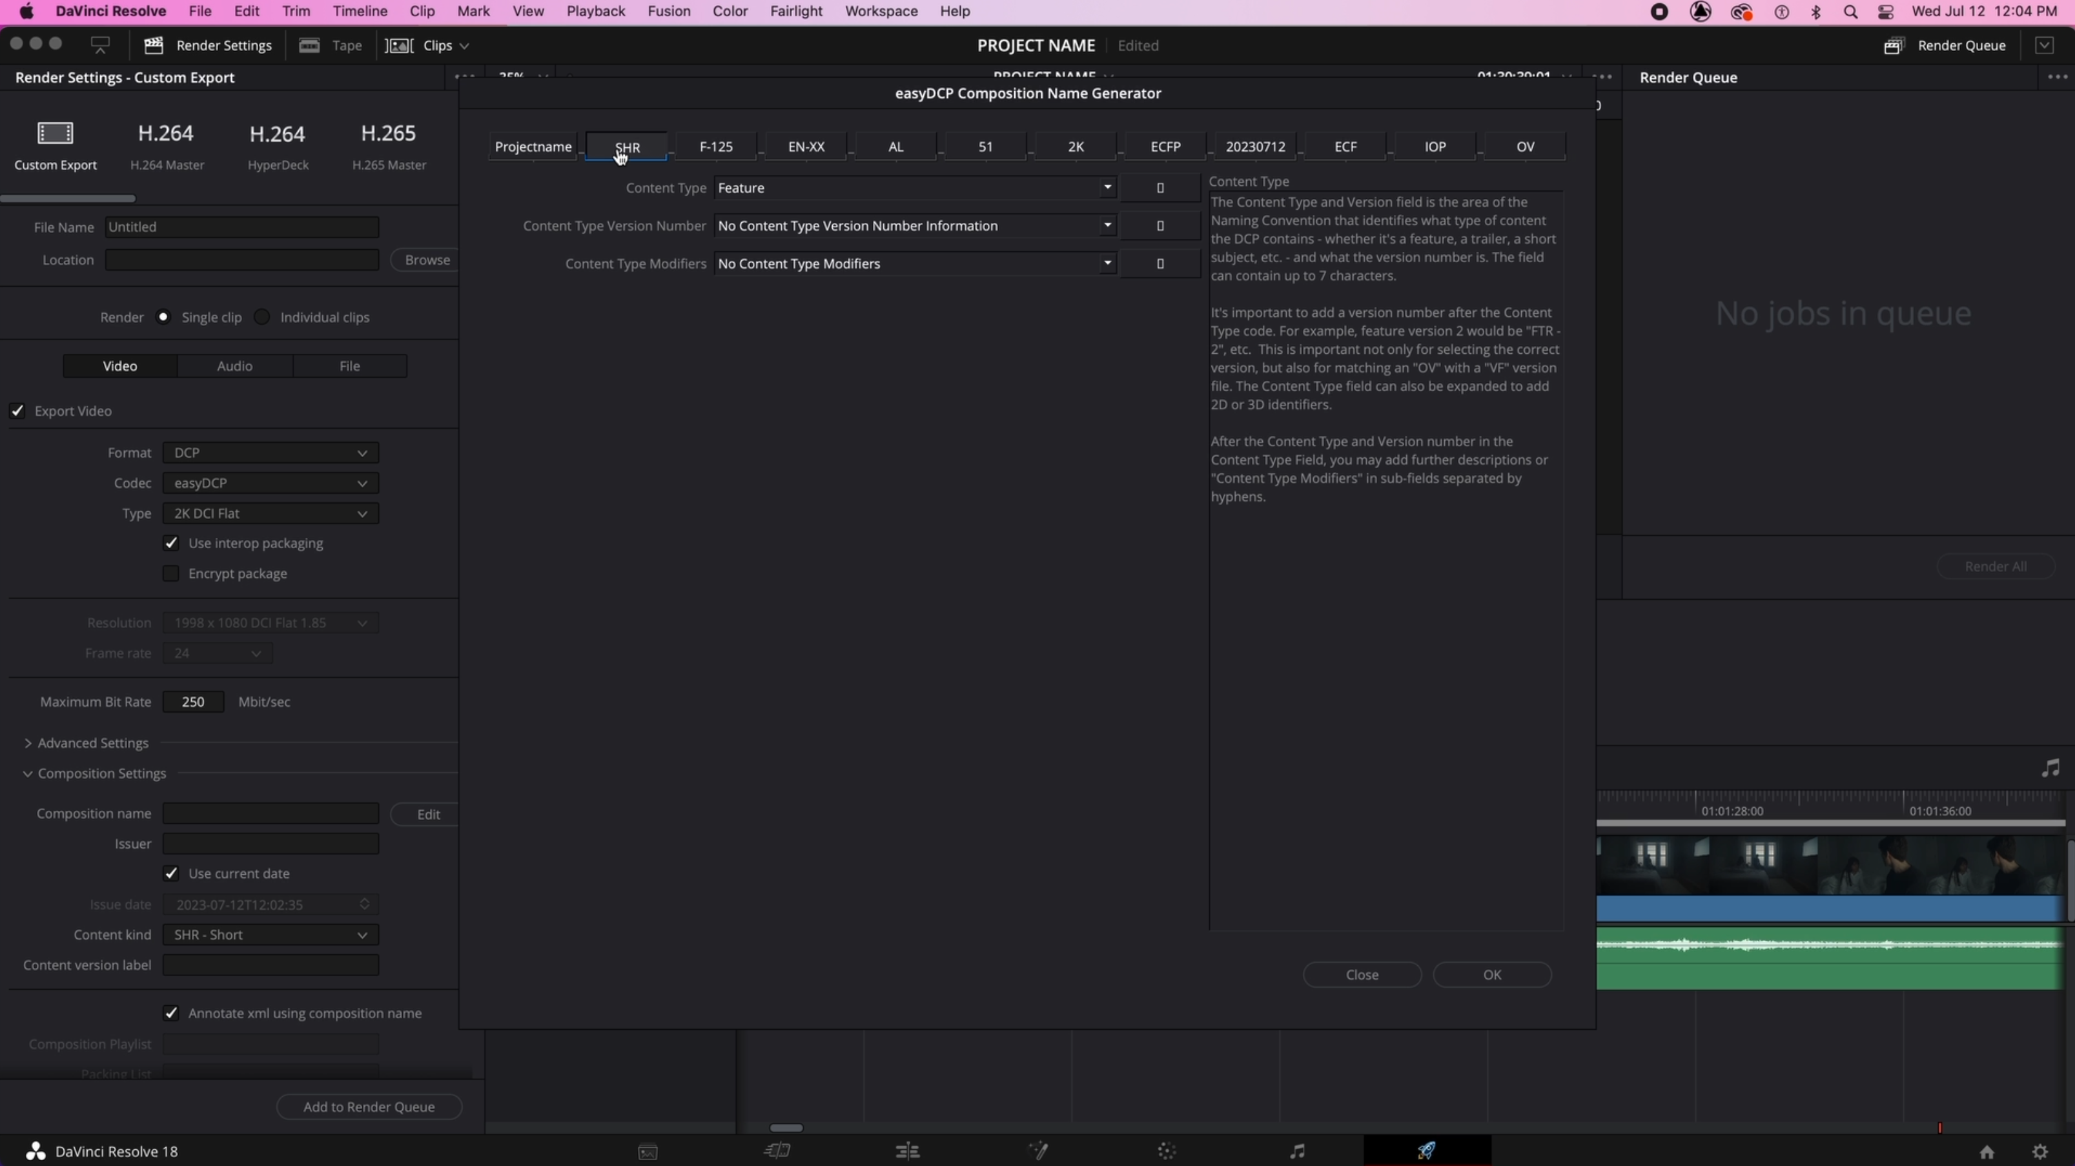Screen dimensions: 2075x1166
Task: Open the Timeline menu
Action: 360,11
